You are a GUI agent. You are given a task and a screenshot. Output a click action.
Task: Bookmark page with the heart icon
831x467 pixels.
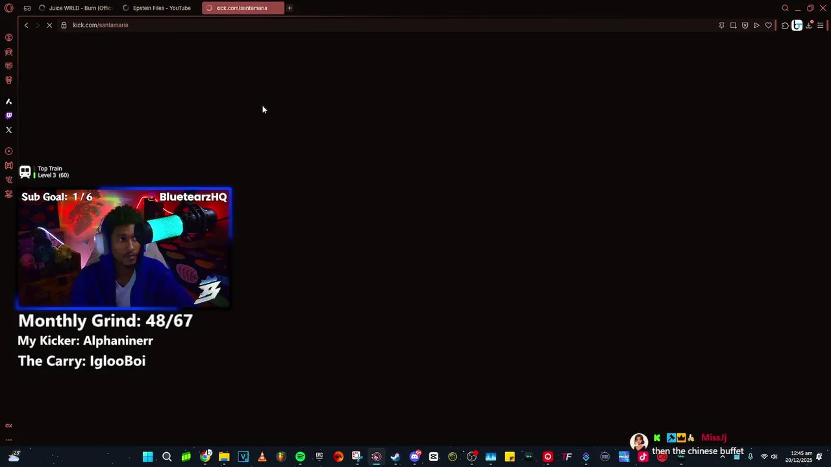(768, 25)
